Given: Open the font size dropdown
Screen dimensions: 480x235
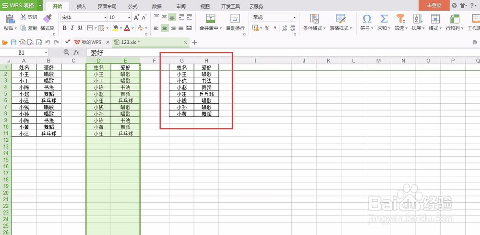Looking at the screenshot, I should (x=129, y=17).
